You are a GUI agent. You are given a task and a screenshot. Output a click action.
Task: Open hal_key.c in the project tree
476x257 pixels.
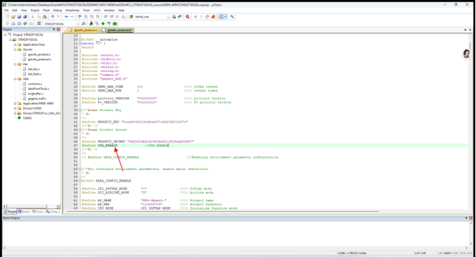(34, 69)
